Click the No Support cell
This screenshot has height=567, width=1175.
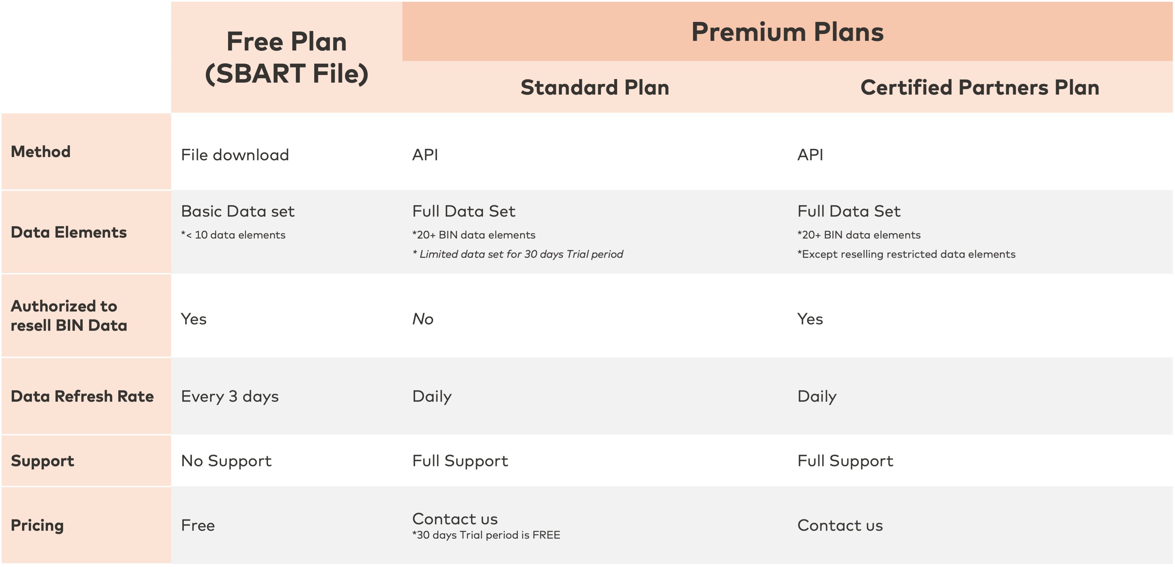(226, 461)
